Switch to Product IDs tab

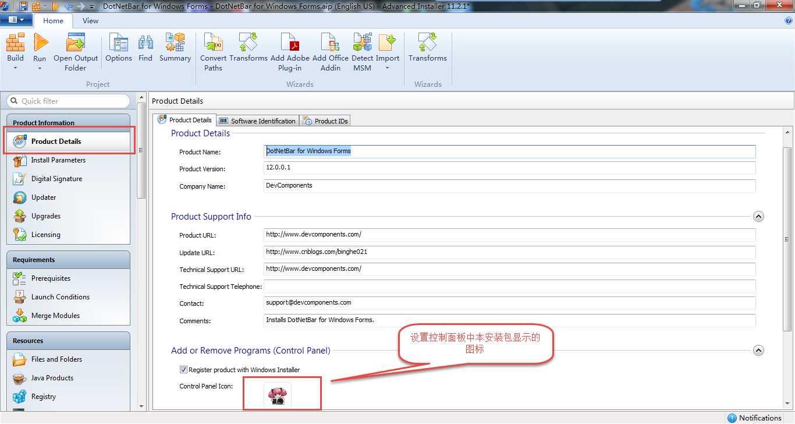click(x=325, y=121)
